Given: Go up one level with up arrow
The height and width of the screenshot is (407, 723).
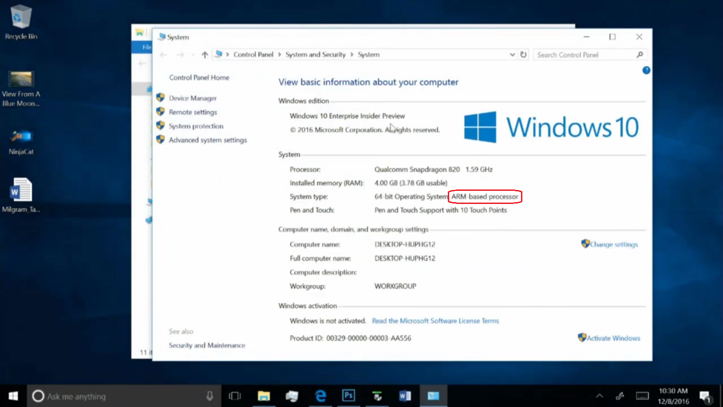Looking at the screenshot, I should pos(205,55).
